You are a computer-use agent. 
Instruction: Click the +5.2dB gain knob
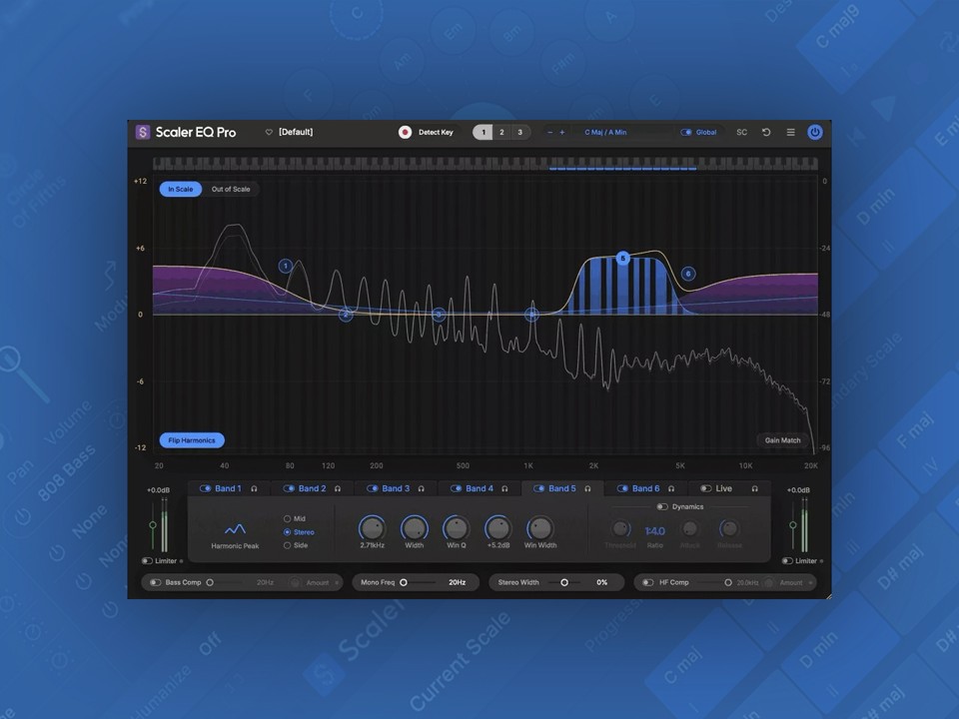pyautogui.click(x=497, y=528)
